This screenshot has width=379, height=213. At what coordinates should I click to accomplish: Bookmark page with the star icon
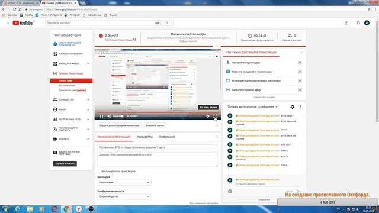point(369,9)
